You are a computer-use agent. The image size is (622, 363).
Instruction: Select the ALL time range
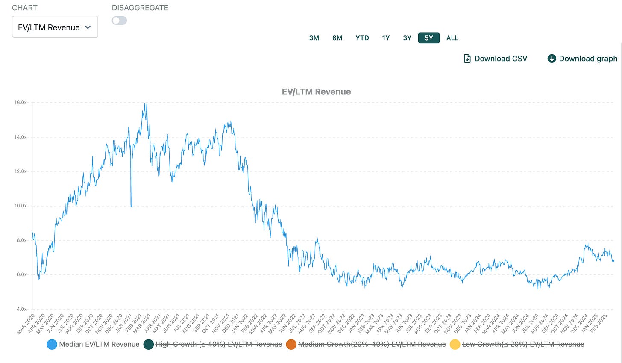pos(452,38)
